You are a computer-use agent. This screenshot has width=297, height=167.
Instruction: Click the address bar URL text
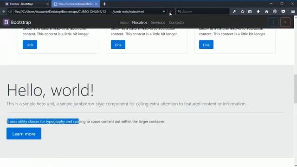coord(79,12)
